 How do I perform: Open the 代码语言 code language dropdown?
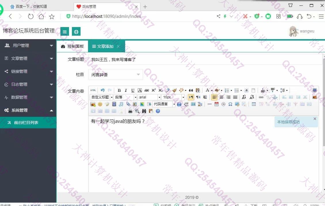[x=164, y=104]
